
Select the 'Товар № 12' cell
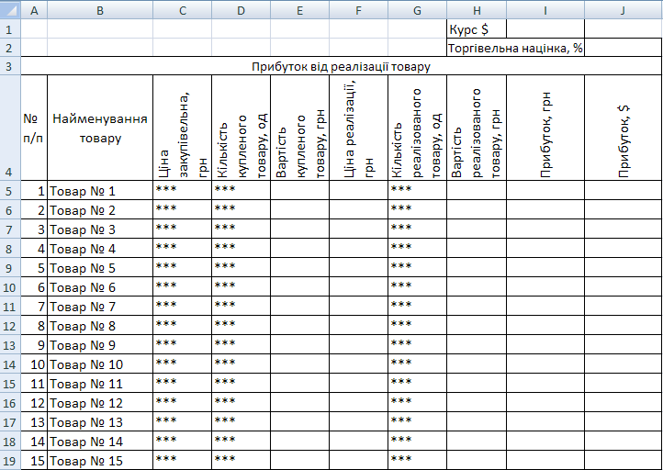point(100,403)
